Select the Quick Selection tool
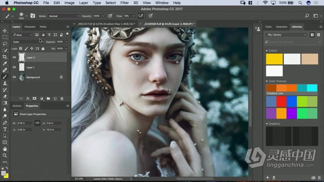This screenshot has width=324, height=182. [x=5, y=50]
